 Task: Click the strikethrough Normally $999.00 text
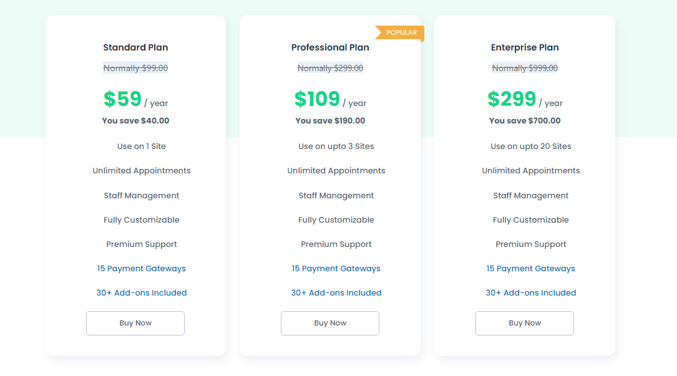pyautogui.click(x=525, y=69)
